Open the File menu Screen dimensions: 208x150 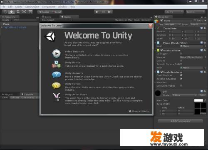pos(3,7)
